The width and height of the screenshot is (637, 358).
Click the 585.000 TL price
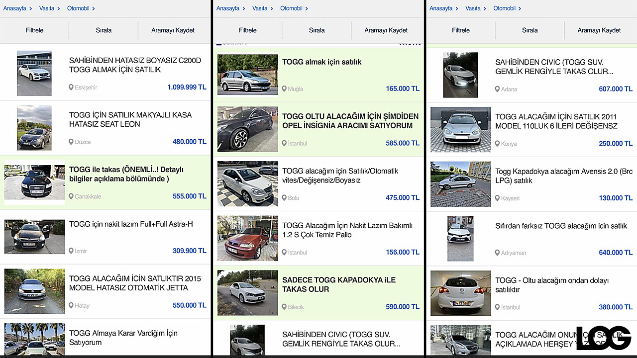[x=403, y=143]
